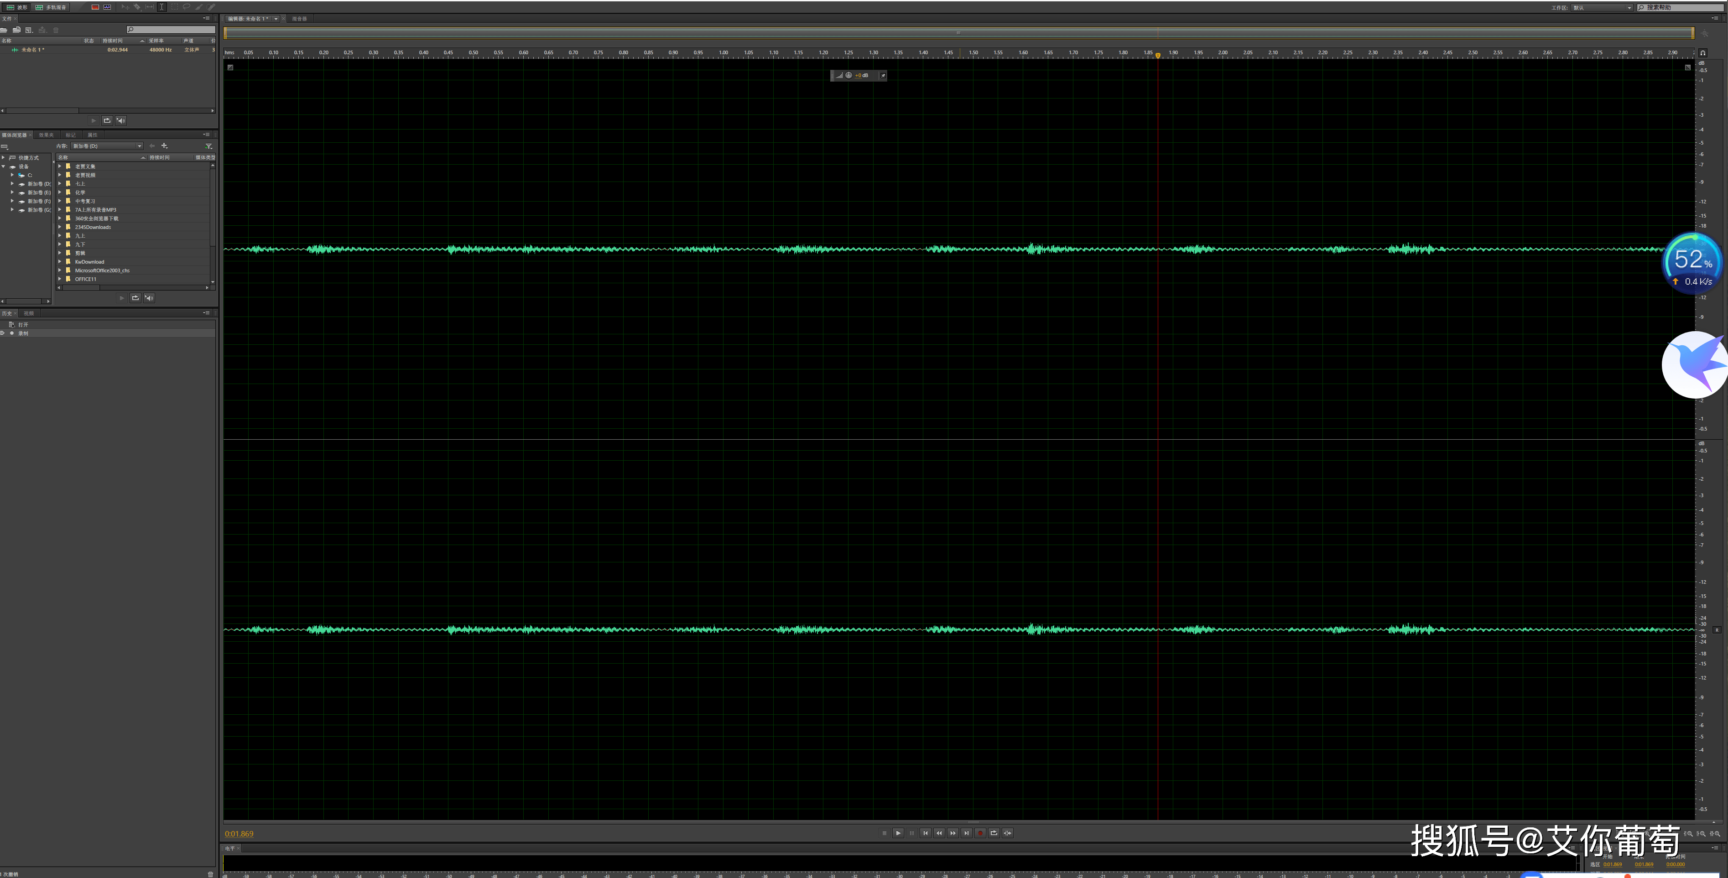This screenshot has height=878, width=1728.
Task: Click the search field in Files panel
Action: pyautogui.click(x=171, y=30)
